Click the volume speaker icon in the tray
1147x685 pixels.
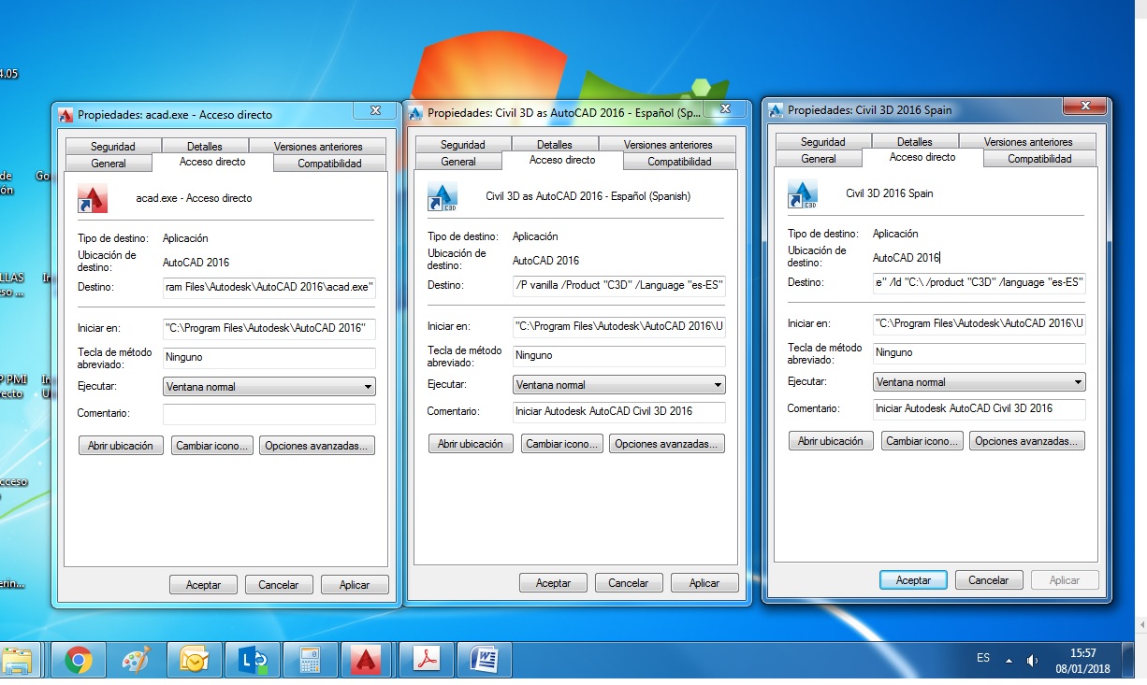tap(1033, 660)
